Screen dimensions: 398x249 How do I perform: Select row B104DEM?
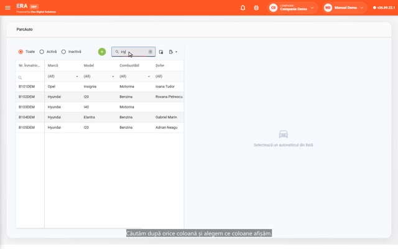99,117
